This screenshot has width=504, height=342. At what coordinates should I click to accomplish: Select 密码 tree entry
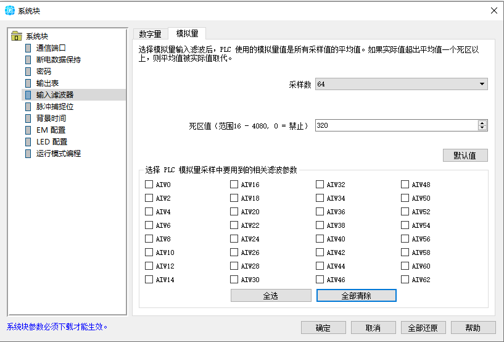(x=44, y=72)
